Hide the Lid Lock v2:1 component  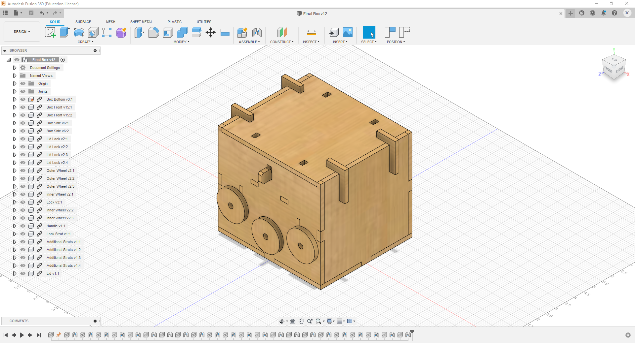point(23,139)
